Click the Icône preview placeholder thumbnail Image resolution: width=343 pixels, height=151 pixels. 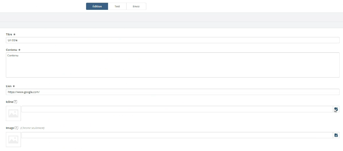(x=13, y=113)
